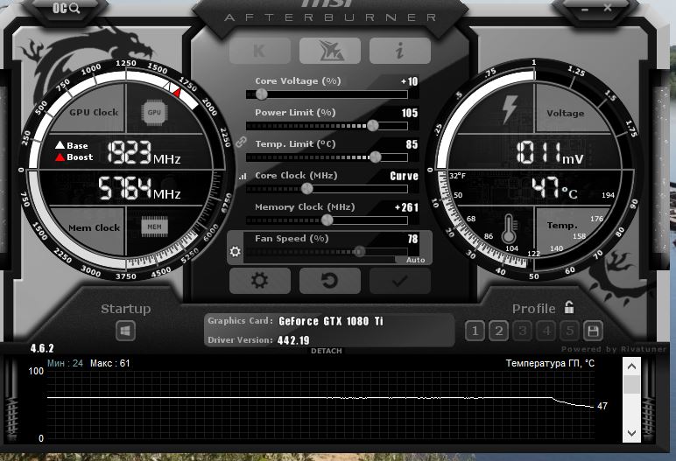Click the monitoring graph scrollbar thumb
676x461 pixels.
click(x=631, y=384)
